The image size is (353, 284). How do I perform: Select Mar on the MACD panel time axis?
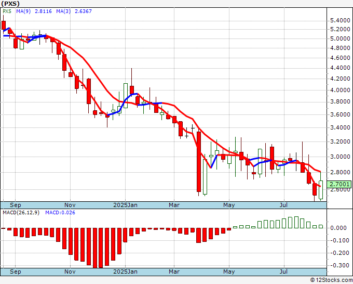point(174,272)
